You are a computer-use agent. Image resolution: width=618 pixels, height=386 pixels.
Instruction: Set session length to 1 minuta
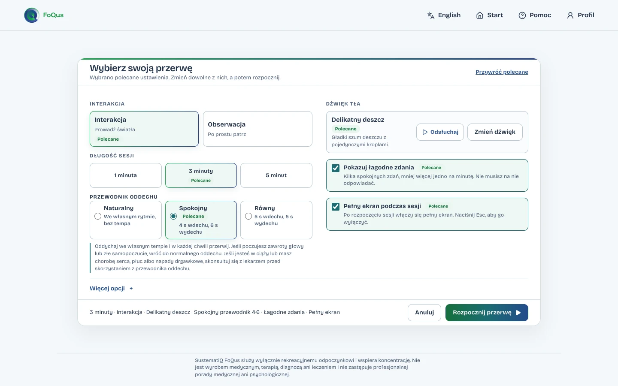(x=126, y=175)
